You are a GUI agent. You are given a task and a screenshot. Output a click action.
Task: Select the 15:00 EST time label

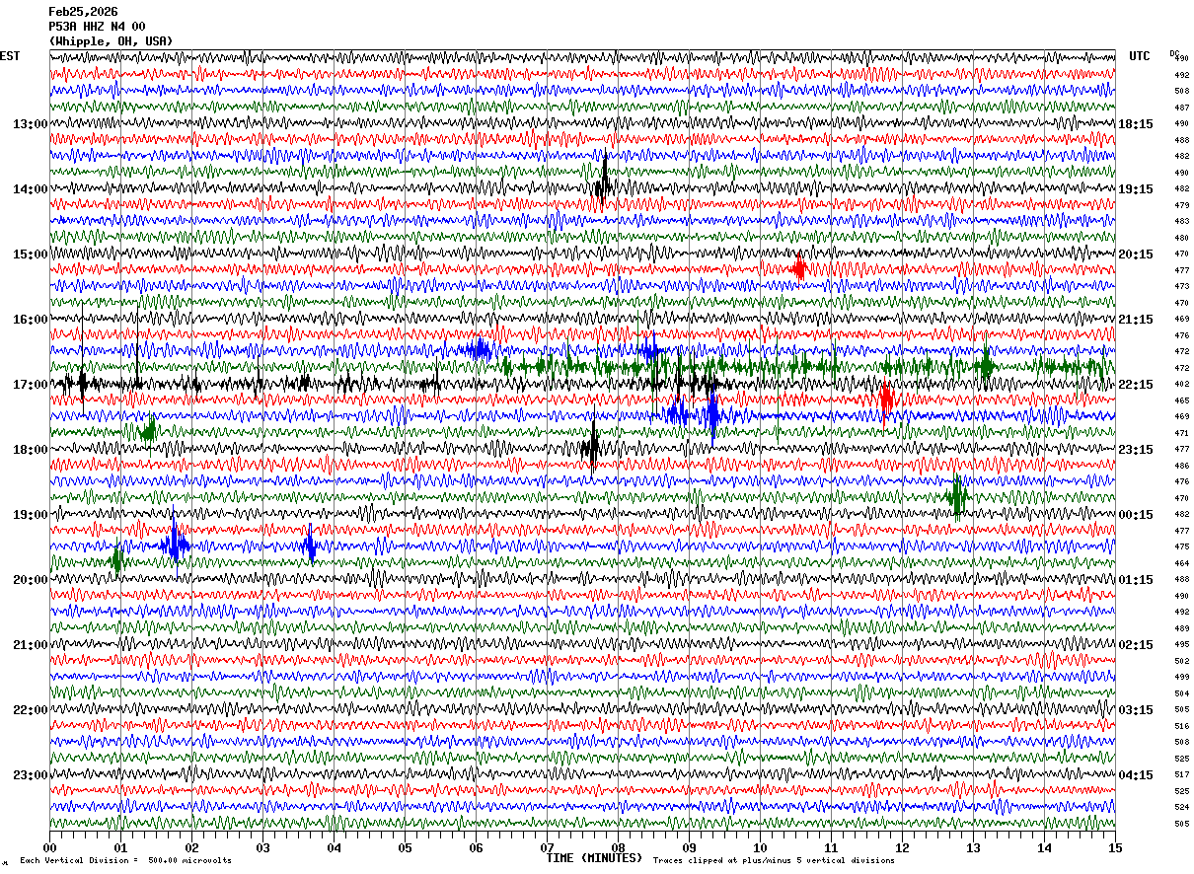point(31,254)
